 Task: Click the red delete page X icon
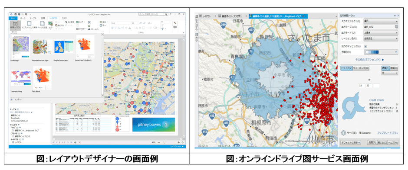pos(79,142)
